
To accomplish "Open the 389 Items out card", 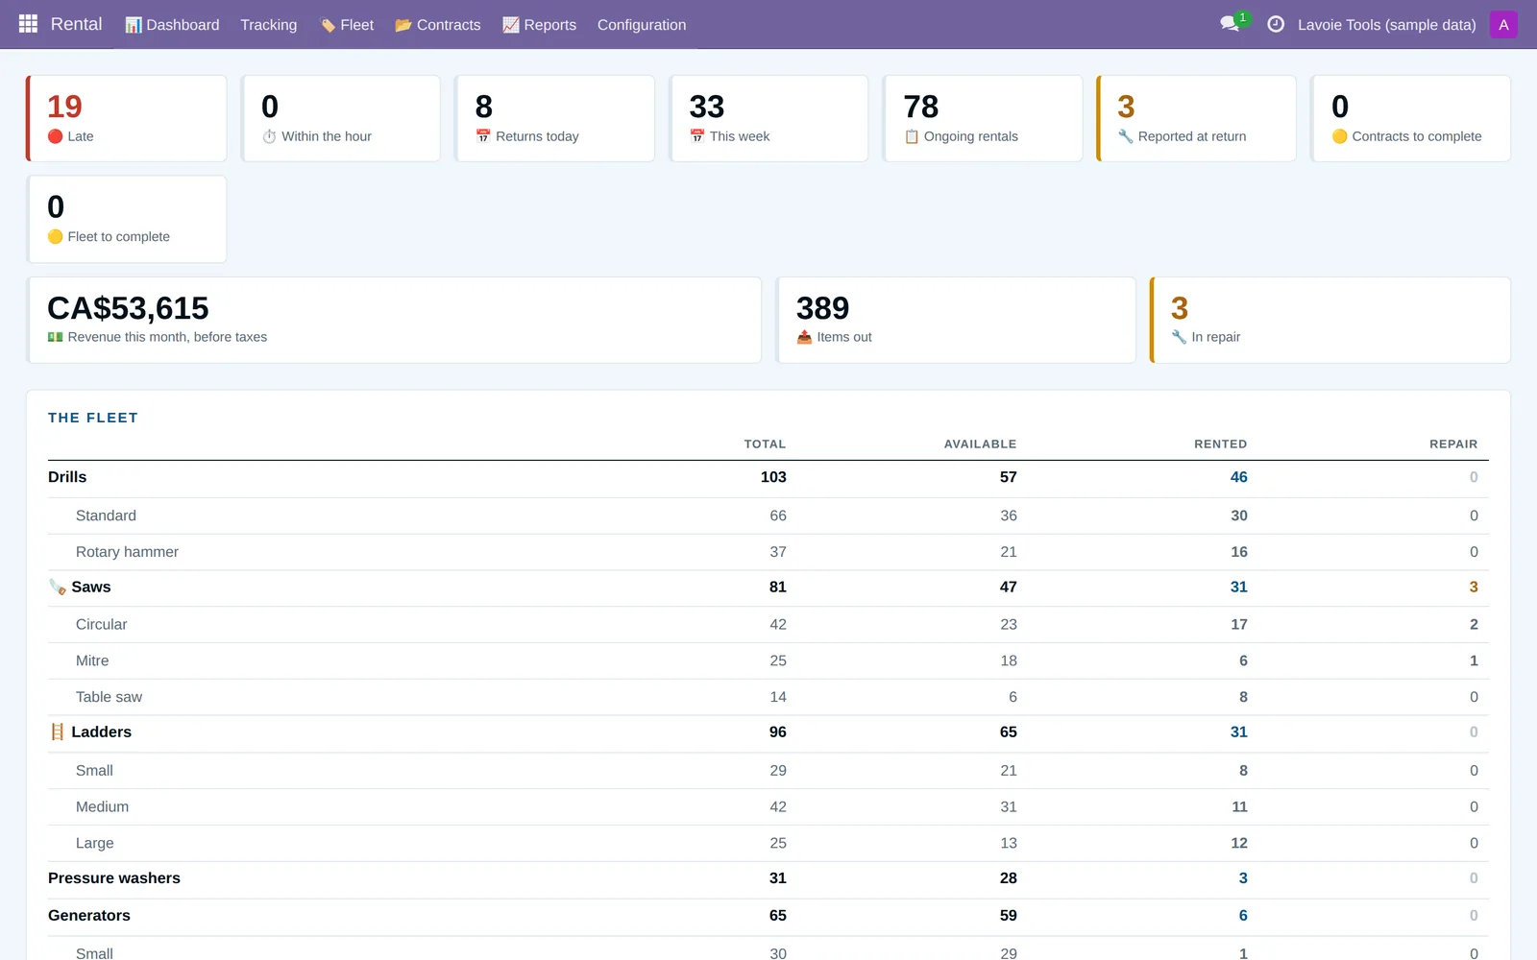I will coord(956,320).
